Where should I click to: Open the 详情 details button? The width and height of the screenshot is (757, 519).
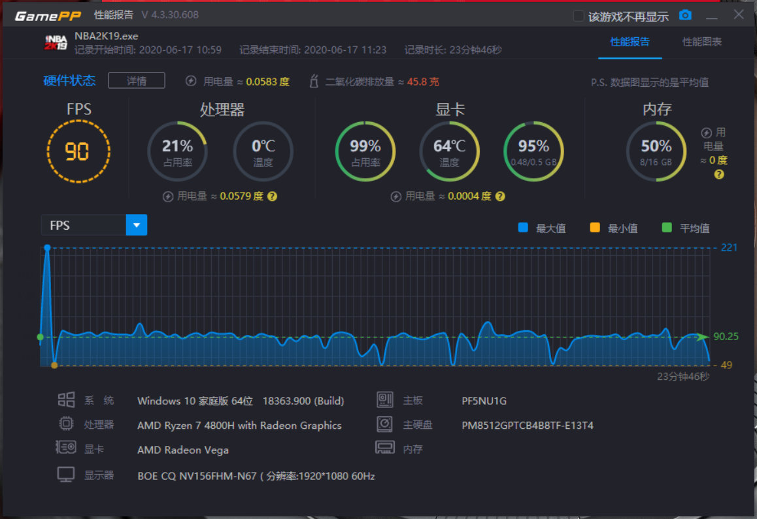point(137,80)
